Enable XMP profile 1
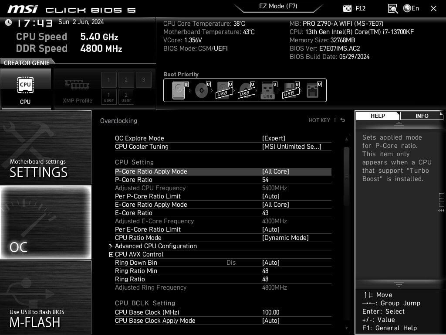The height and width of the screenshot is (335, 446). (108, 80)
